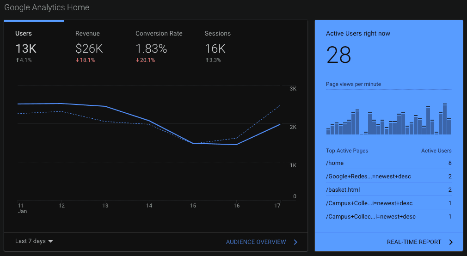Click the 15 date label on chart axis
The width and height of the screenshot is (467, 256).
193,206
